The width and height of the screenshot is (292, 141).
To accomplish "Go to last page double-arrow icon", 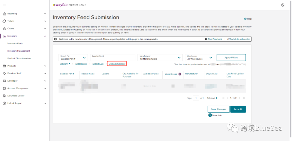I will pos(244,98).
